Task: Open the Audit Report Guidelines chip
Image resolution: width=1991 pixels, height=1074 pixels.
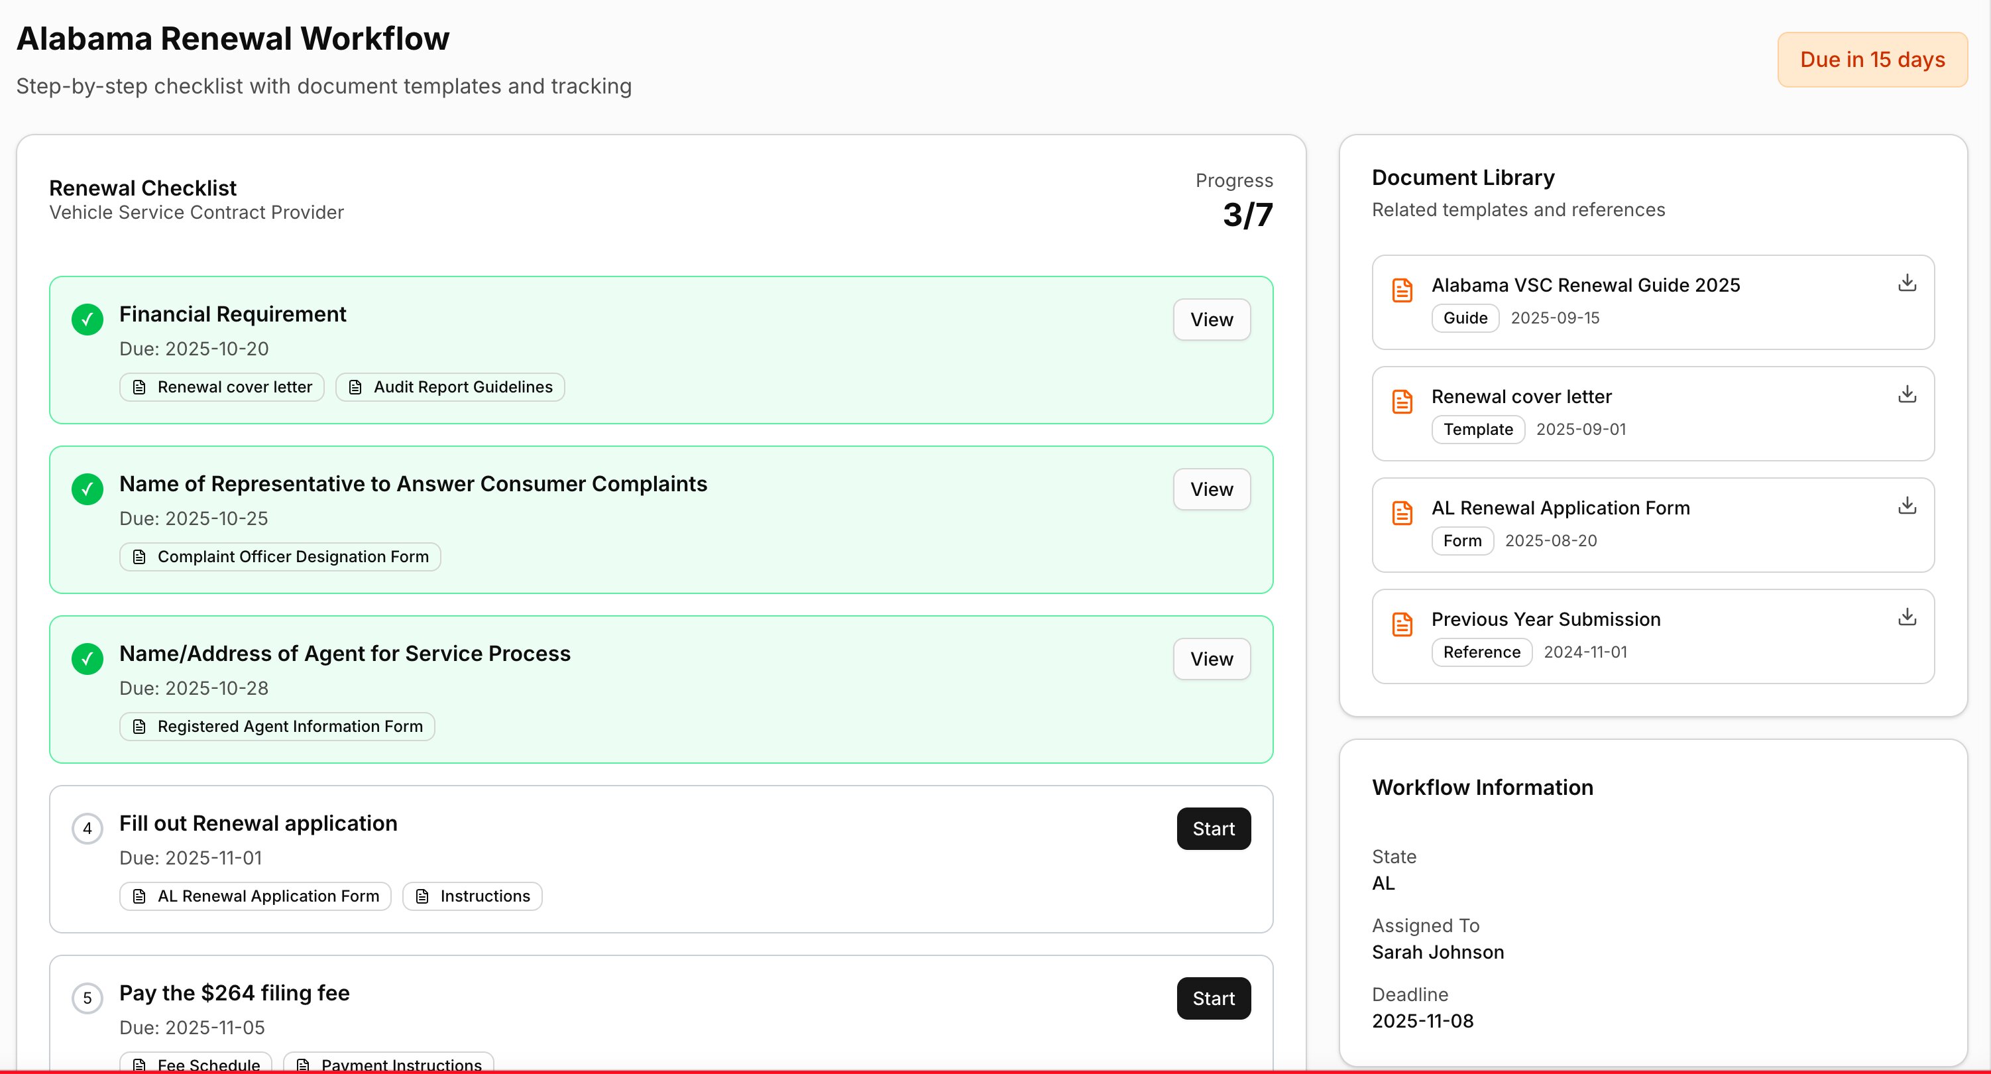Action: 450,387
